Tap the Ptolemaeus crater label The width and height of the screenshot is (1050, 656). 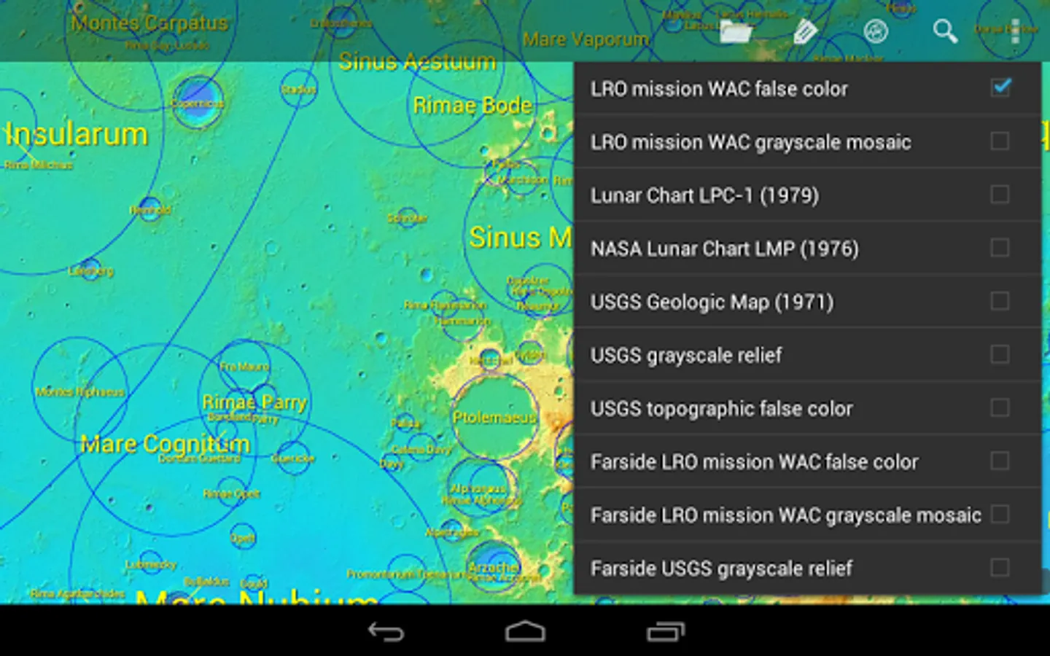(494, 418)
